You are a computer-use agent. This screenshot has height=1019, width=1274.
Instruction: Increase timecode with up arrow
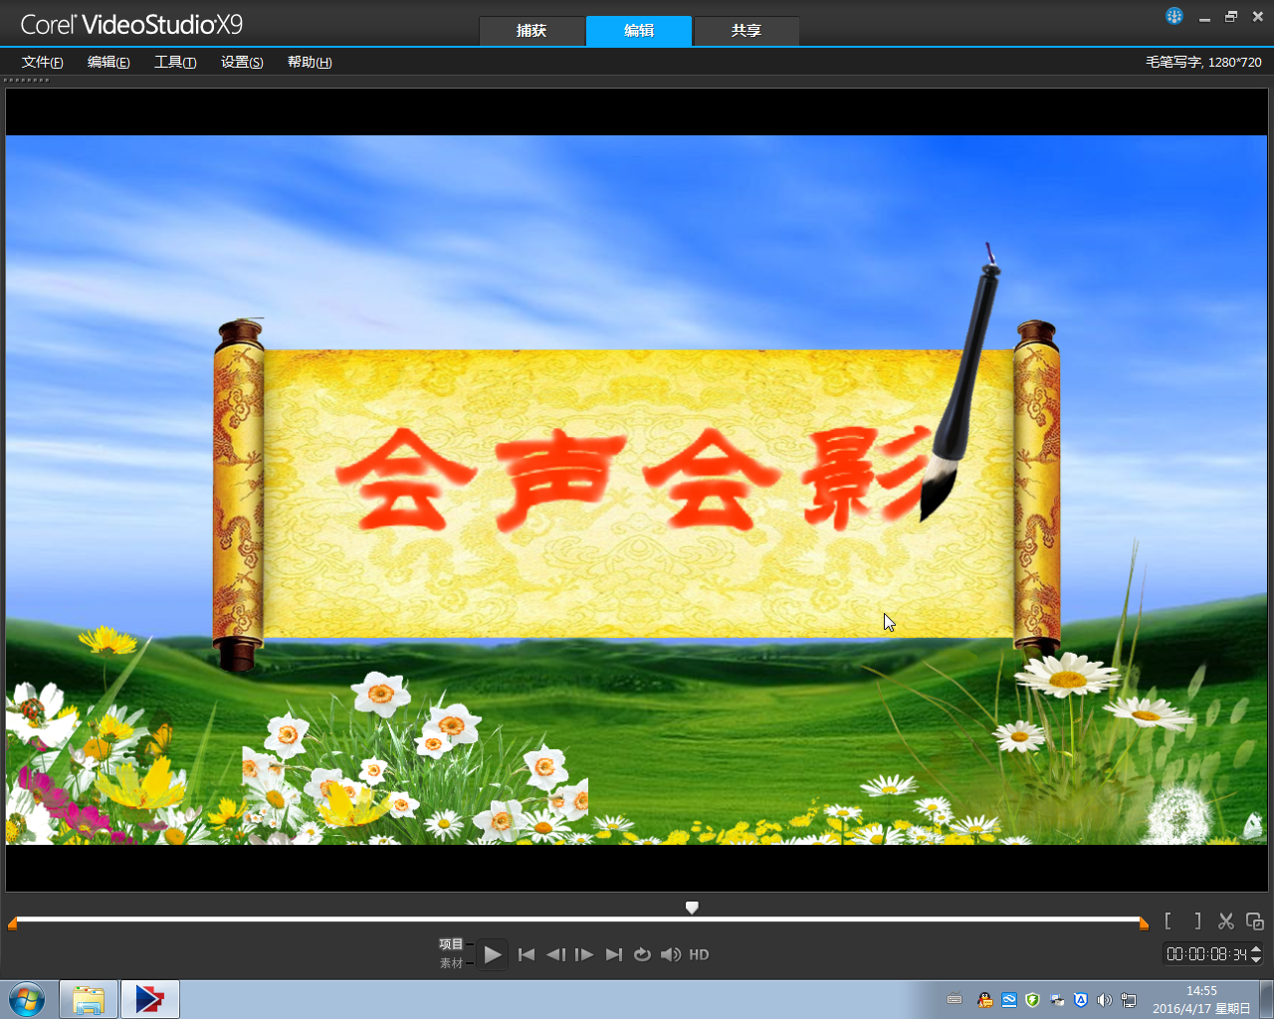pyautogui.click(x=1256, y=949)
